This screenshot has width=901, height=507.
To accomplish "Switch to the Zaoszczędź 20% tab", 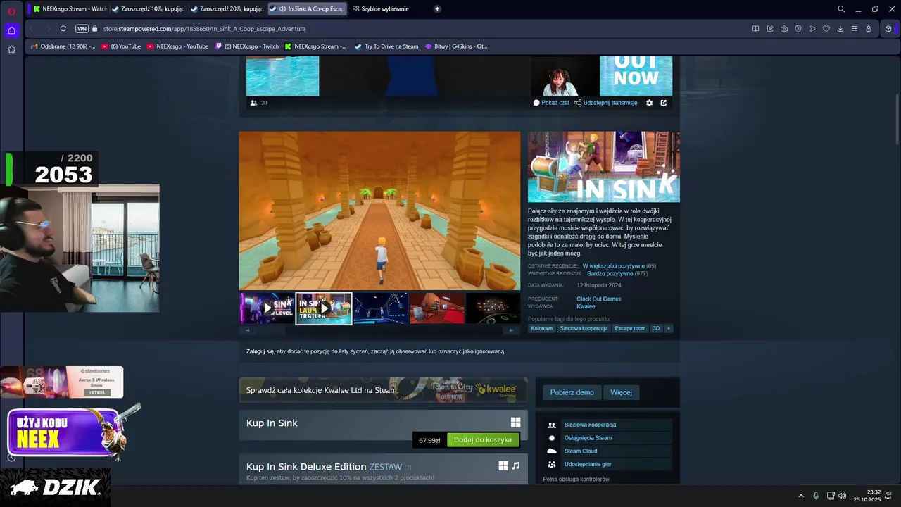I will pos(227,9).
